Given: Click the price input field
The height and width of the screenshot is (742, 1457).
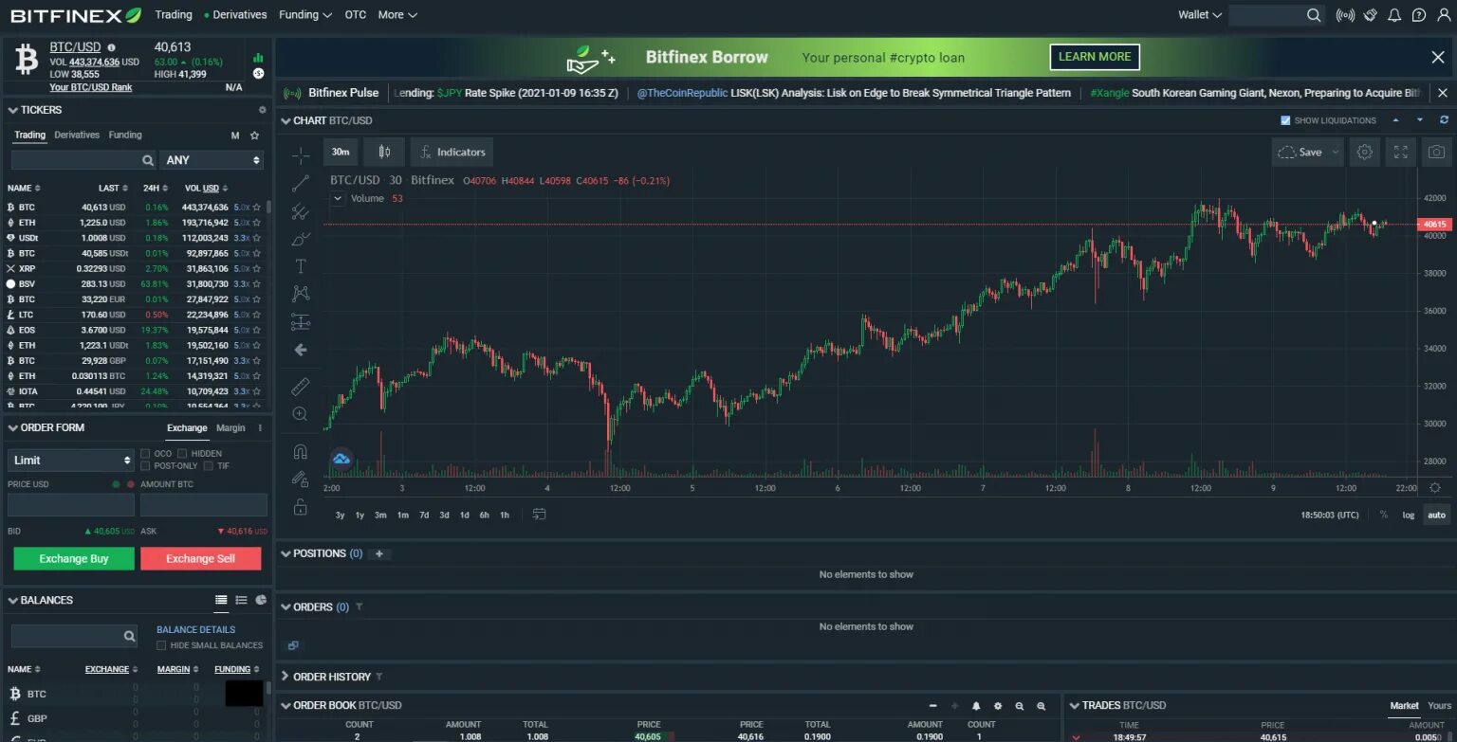Looking at the screenshot, I should tap(71, 505).
